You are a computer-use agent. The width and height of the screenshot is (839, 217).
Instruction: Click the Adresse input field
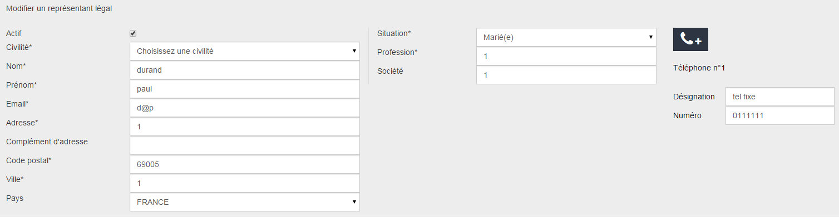pyautogui.click(x=245, y=127)
